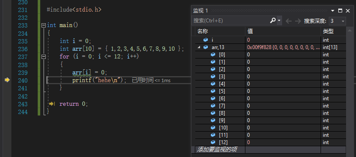Select the [11] element cube icon
Screen dimensions: 356x157
(x=213, y=135)
